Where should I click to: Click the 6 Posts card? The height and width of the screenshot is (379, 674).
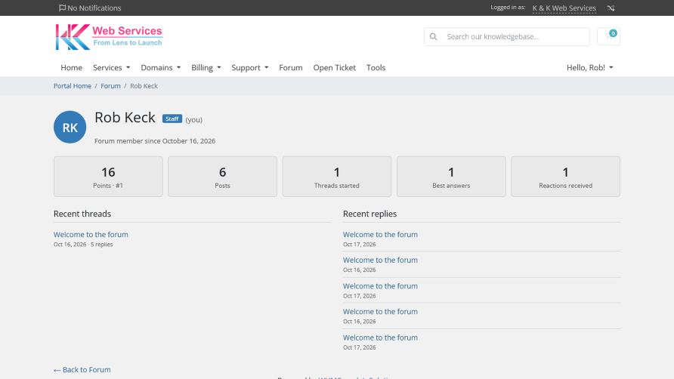pyautogui.click(x=223, y=177)
